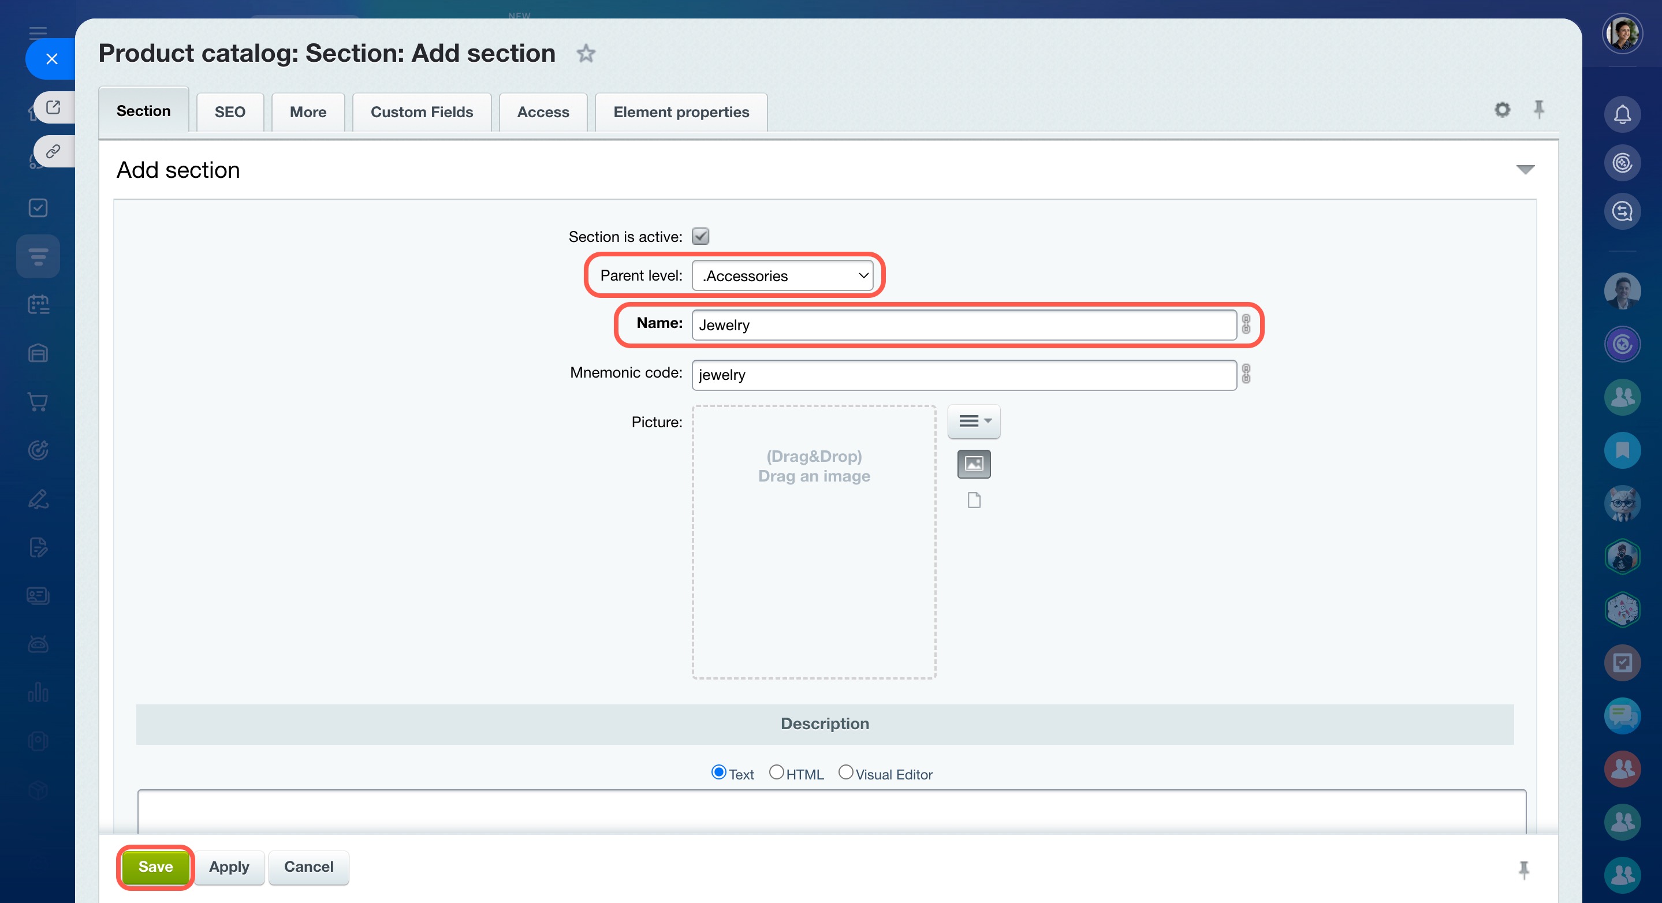Click the blank file icon under Picture

pos(974,500)
